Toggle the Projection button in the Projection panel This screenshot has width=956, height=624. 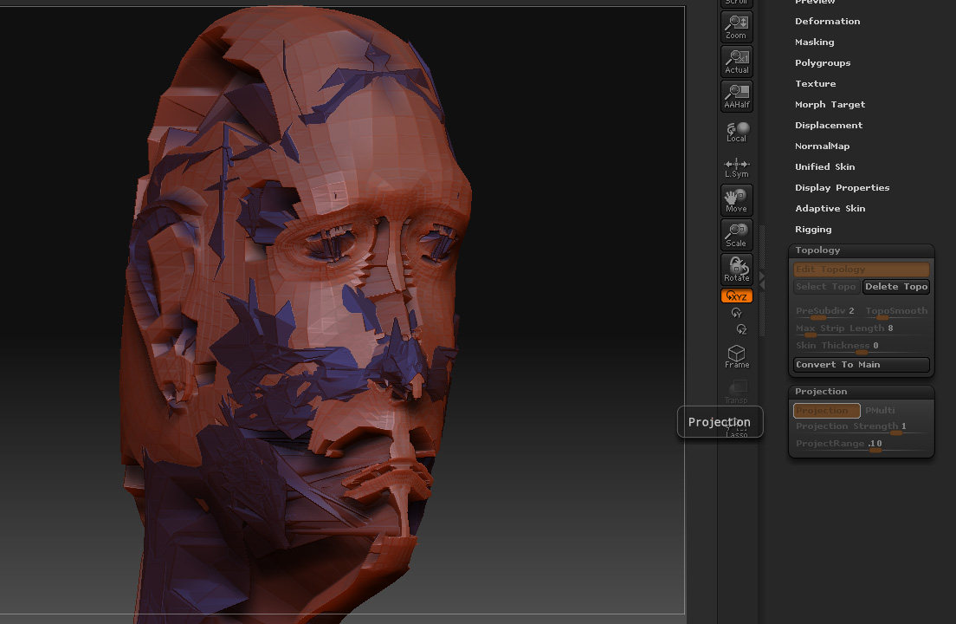pyautogui.click(x=827, y=411)
